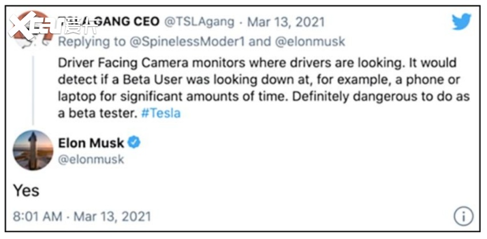Viewport: 487px width, 239px height.
Task: Click the Elon Musk display name
Action: coord(91,142)
